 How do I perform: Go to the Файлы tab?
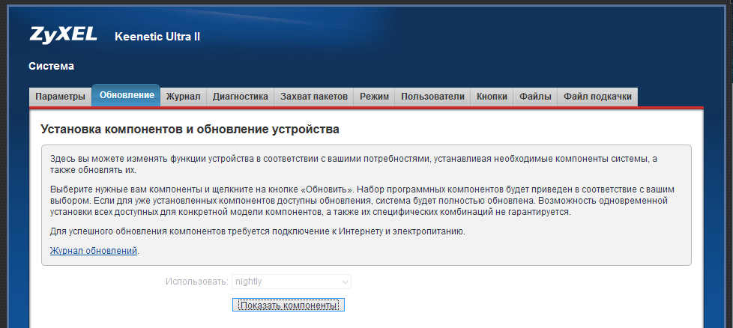tap(535, 97)
